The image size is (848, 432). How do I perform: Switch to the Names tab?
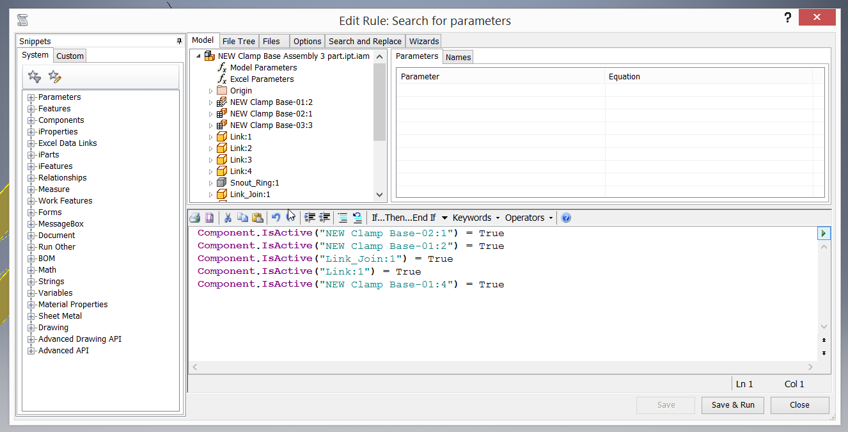pos(458,58)
